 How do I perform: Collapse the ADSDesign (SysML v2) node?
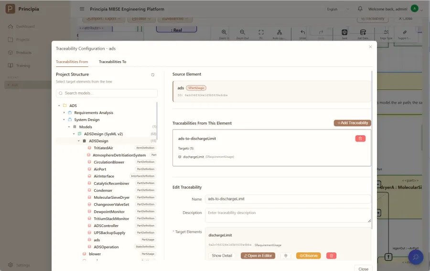coord(74,134)
